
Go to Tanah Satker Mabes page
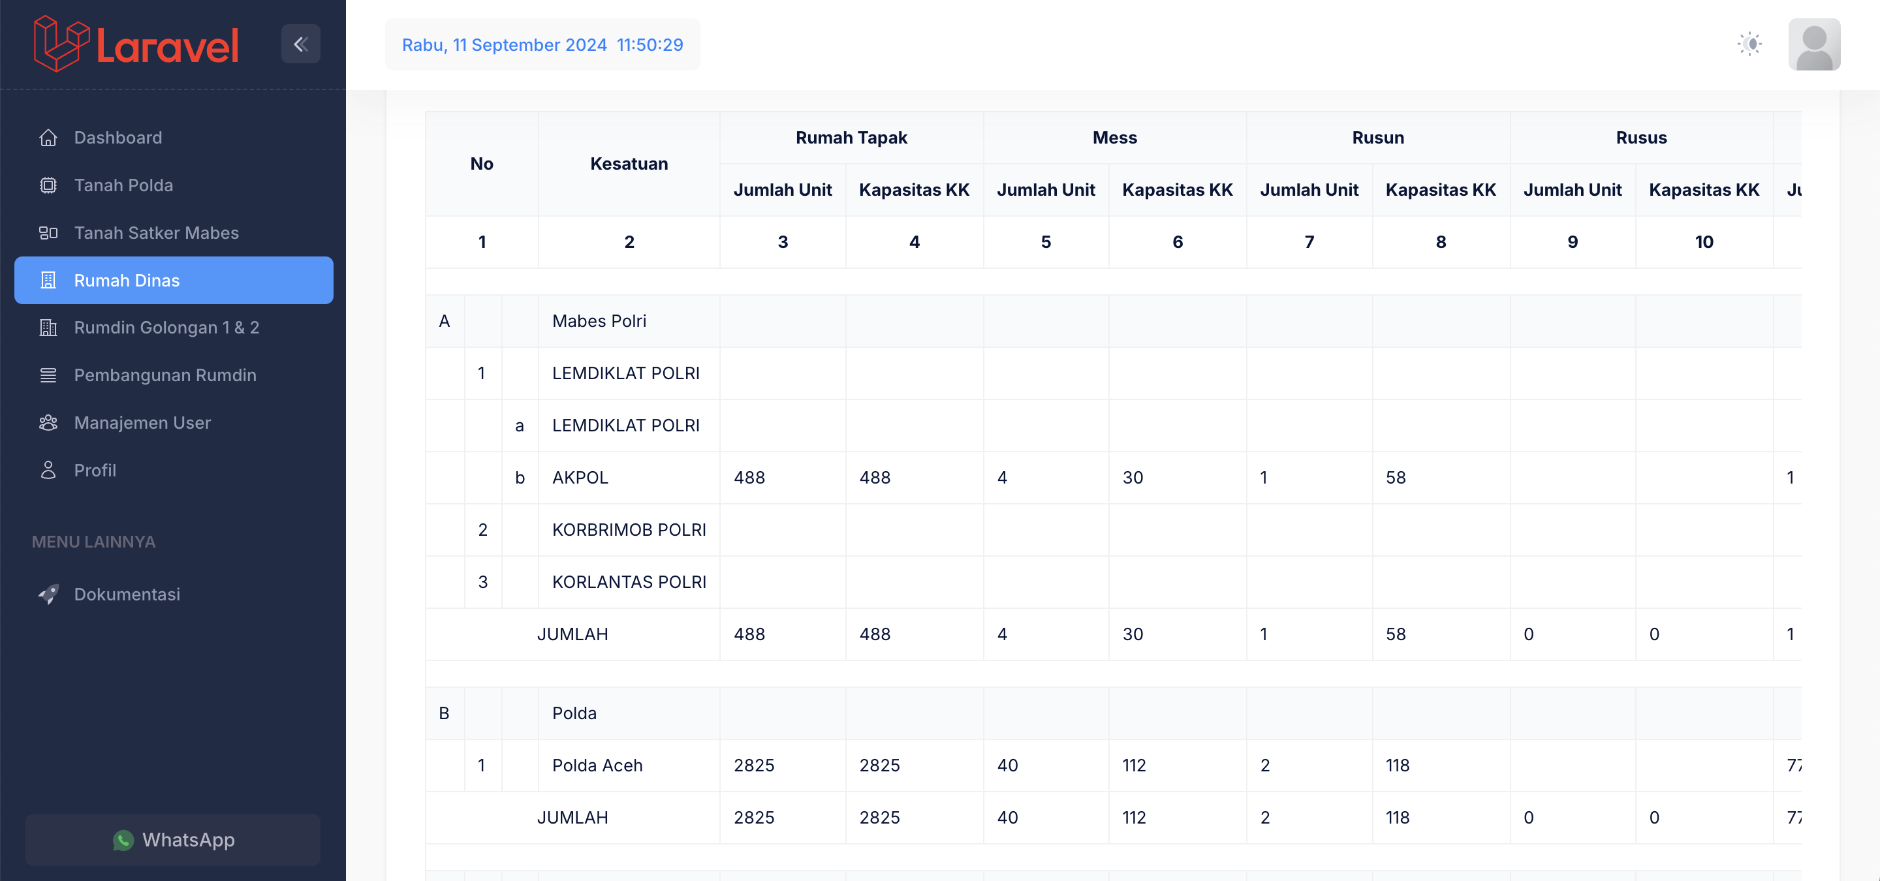pyautogui.click(x=156, y=232)
